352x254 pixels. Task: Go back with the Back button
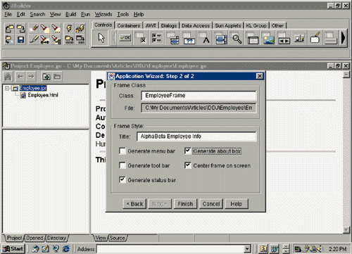click(x=134, y=204)
